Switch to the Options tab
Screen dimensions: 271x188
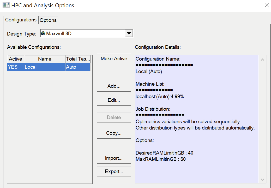pyautogui.click(x=48, y=20)
